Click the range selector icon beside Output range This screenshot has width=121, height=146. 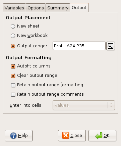coord(111,46)
